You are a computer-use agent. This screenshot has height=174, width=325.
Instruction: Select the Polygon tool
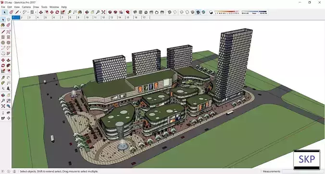click(9, 43)
